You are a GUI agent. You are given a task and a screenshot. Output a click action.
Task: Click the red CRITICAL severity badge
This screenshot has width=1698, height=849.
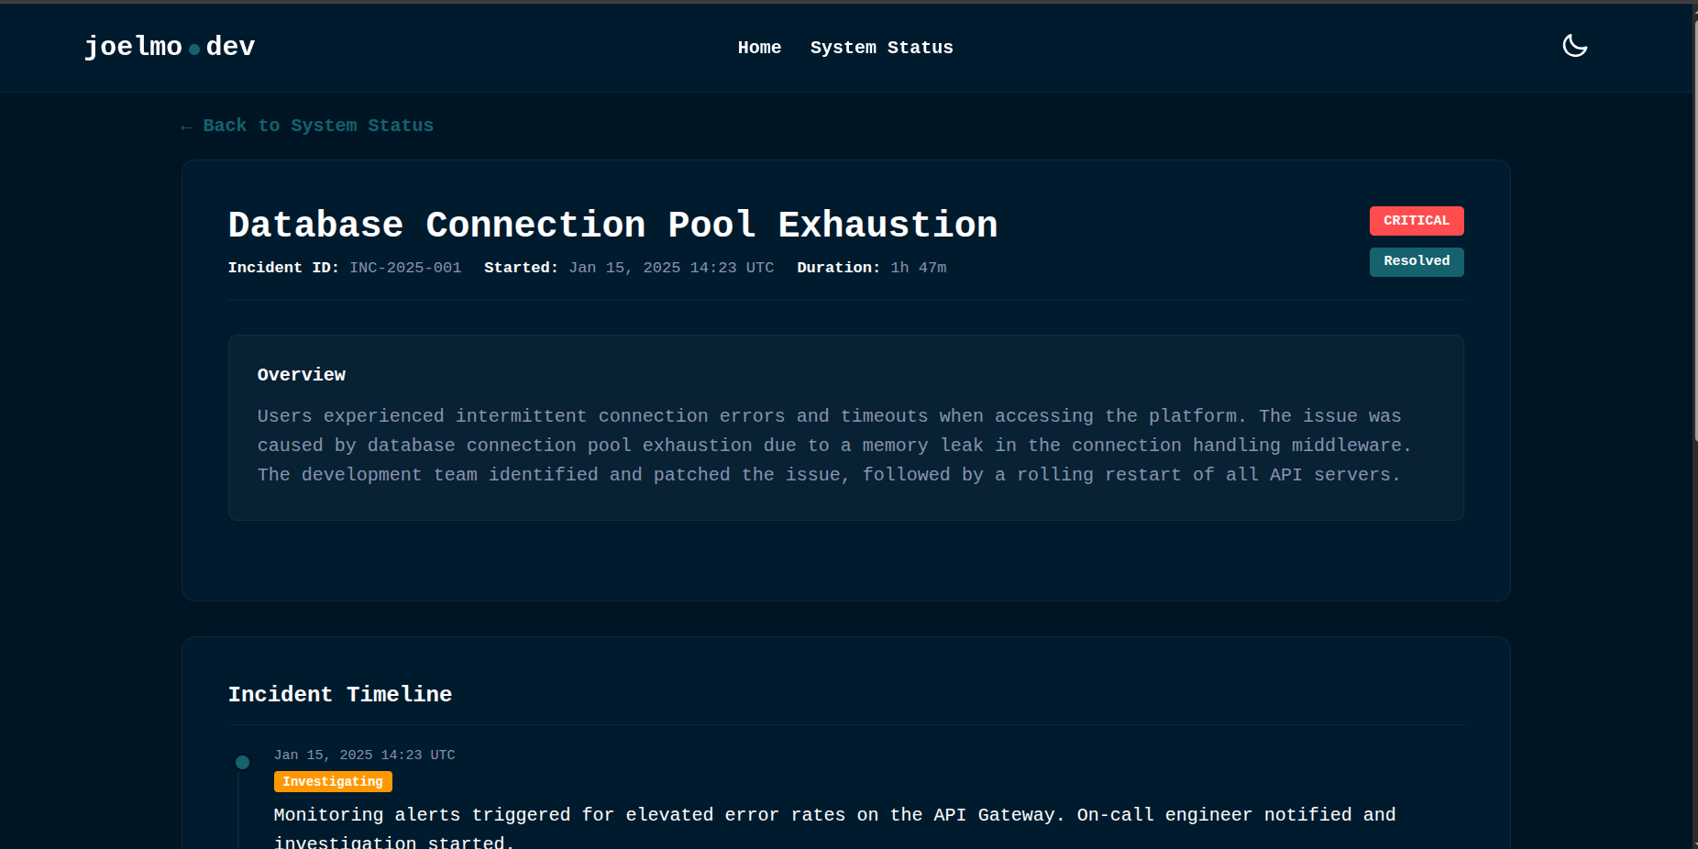pos(1416,221)
